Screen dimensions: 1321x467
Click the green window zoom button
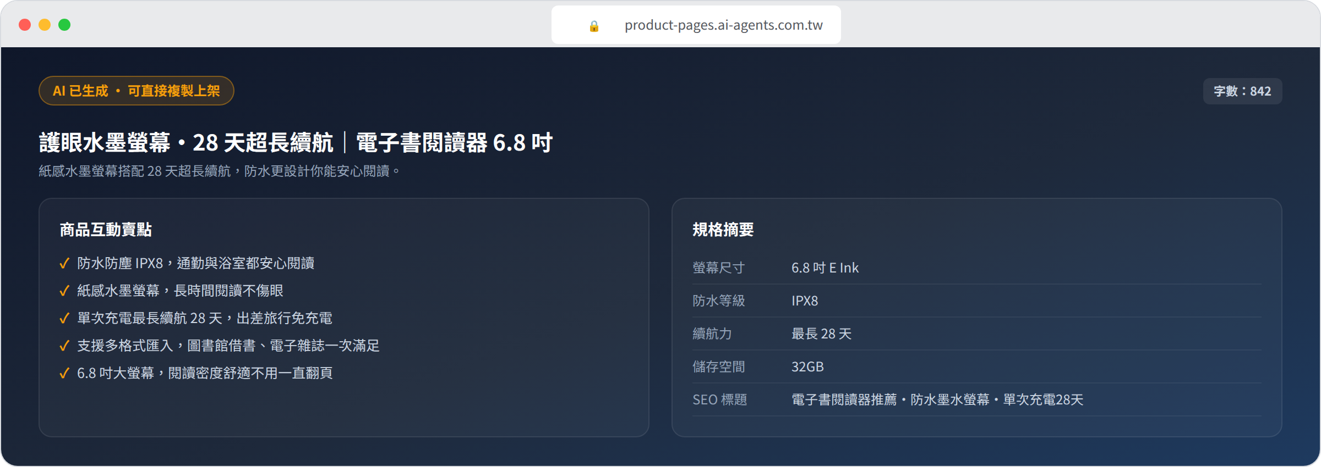pyautogui.click(x=64, y=25)
